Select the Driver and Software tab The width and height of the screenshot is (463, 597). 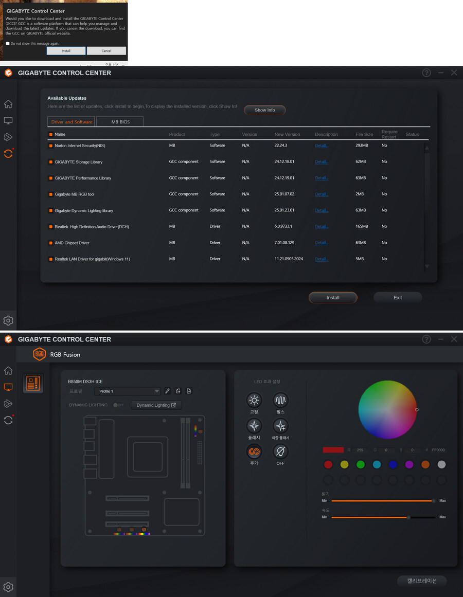[72, 122]
